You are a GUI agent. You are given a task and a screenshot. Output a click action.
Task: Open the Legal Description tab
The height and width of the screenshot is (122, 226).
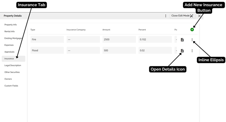tap(13, 65)
